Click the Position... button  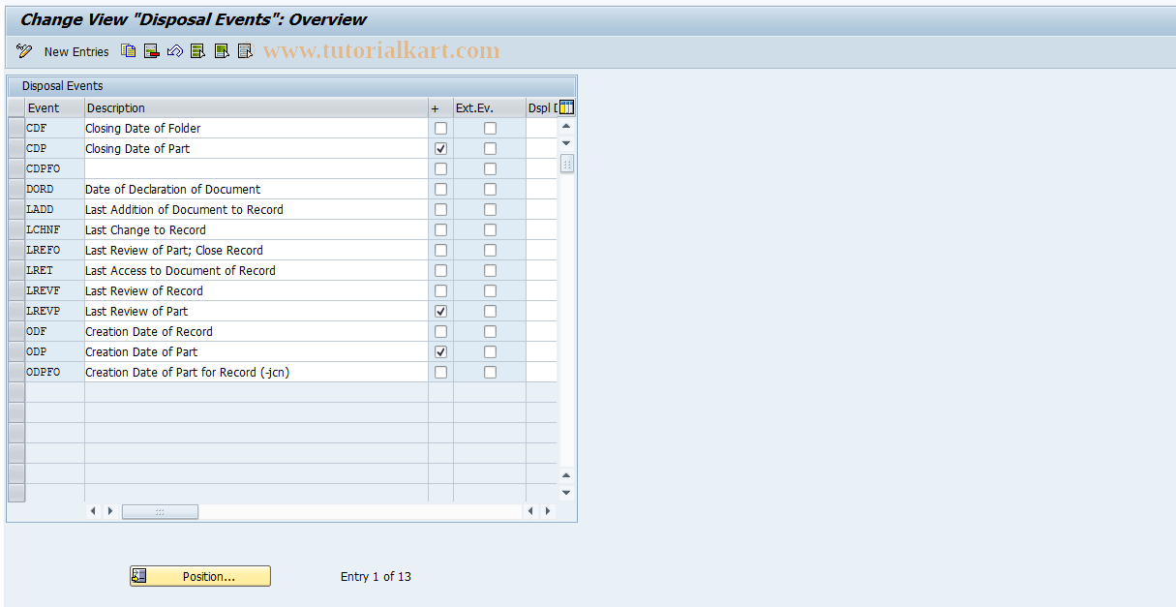200,576
